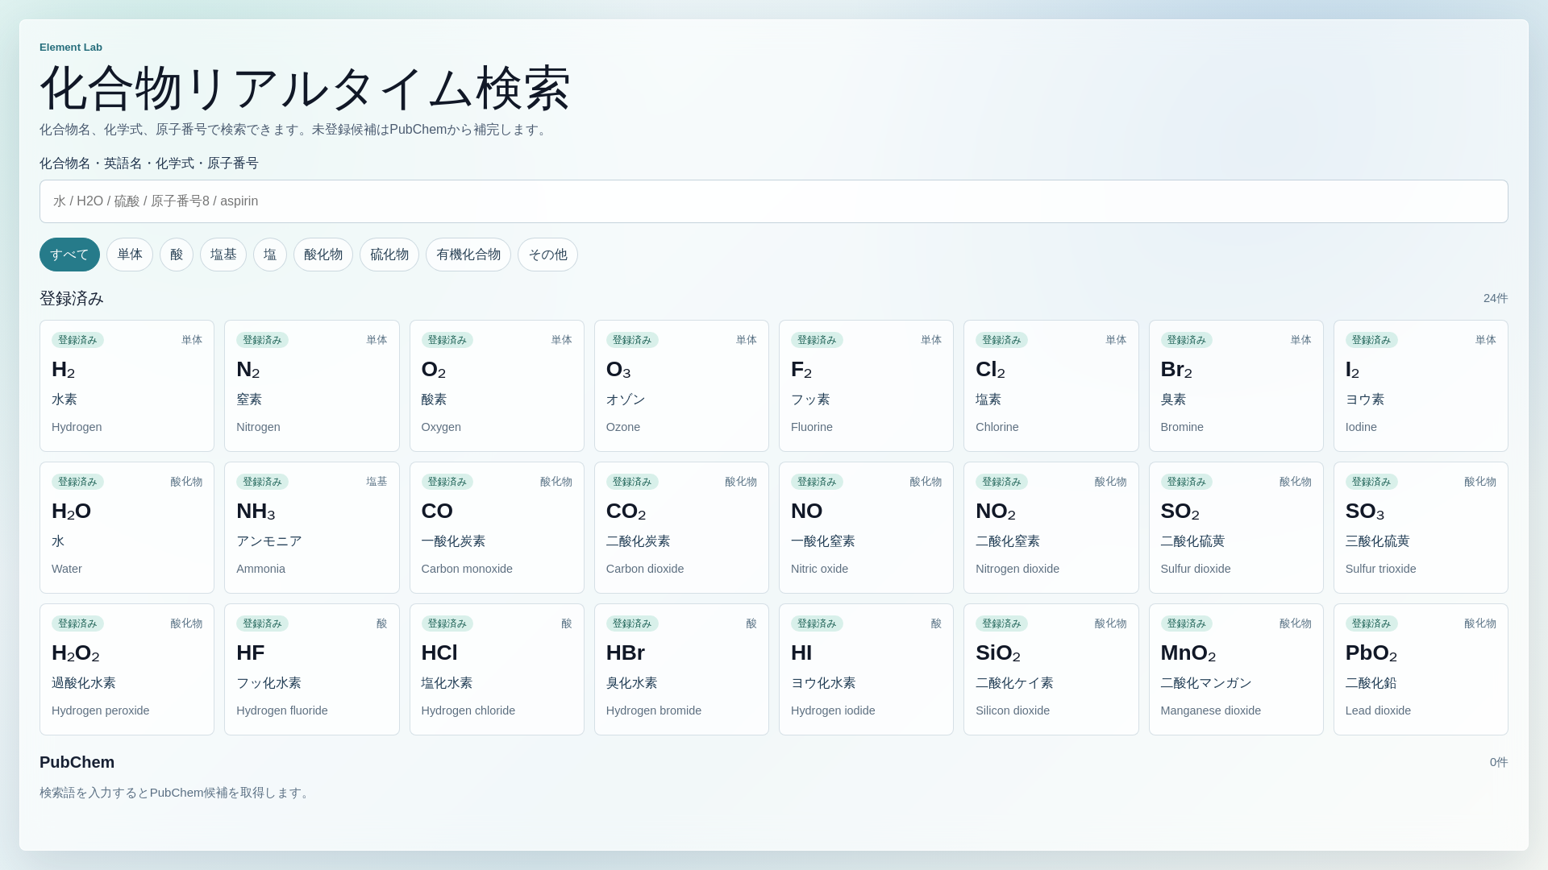Click the Element Lab brand label
Viewport: 1548px width, 870px height.
pos(71,48)
